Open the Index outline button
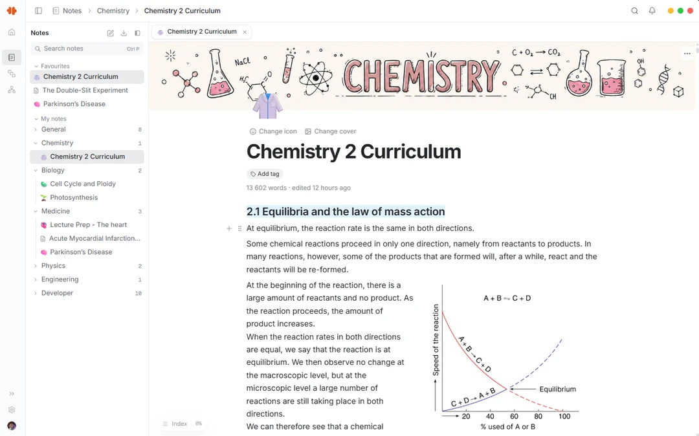Image resolution: width=699 pixels, height=436 pixels. (175, 424)
